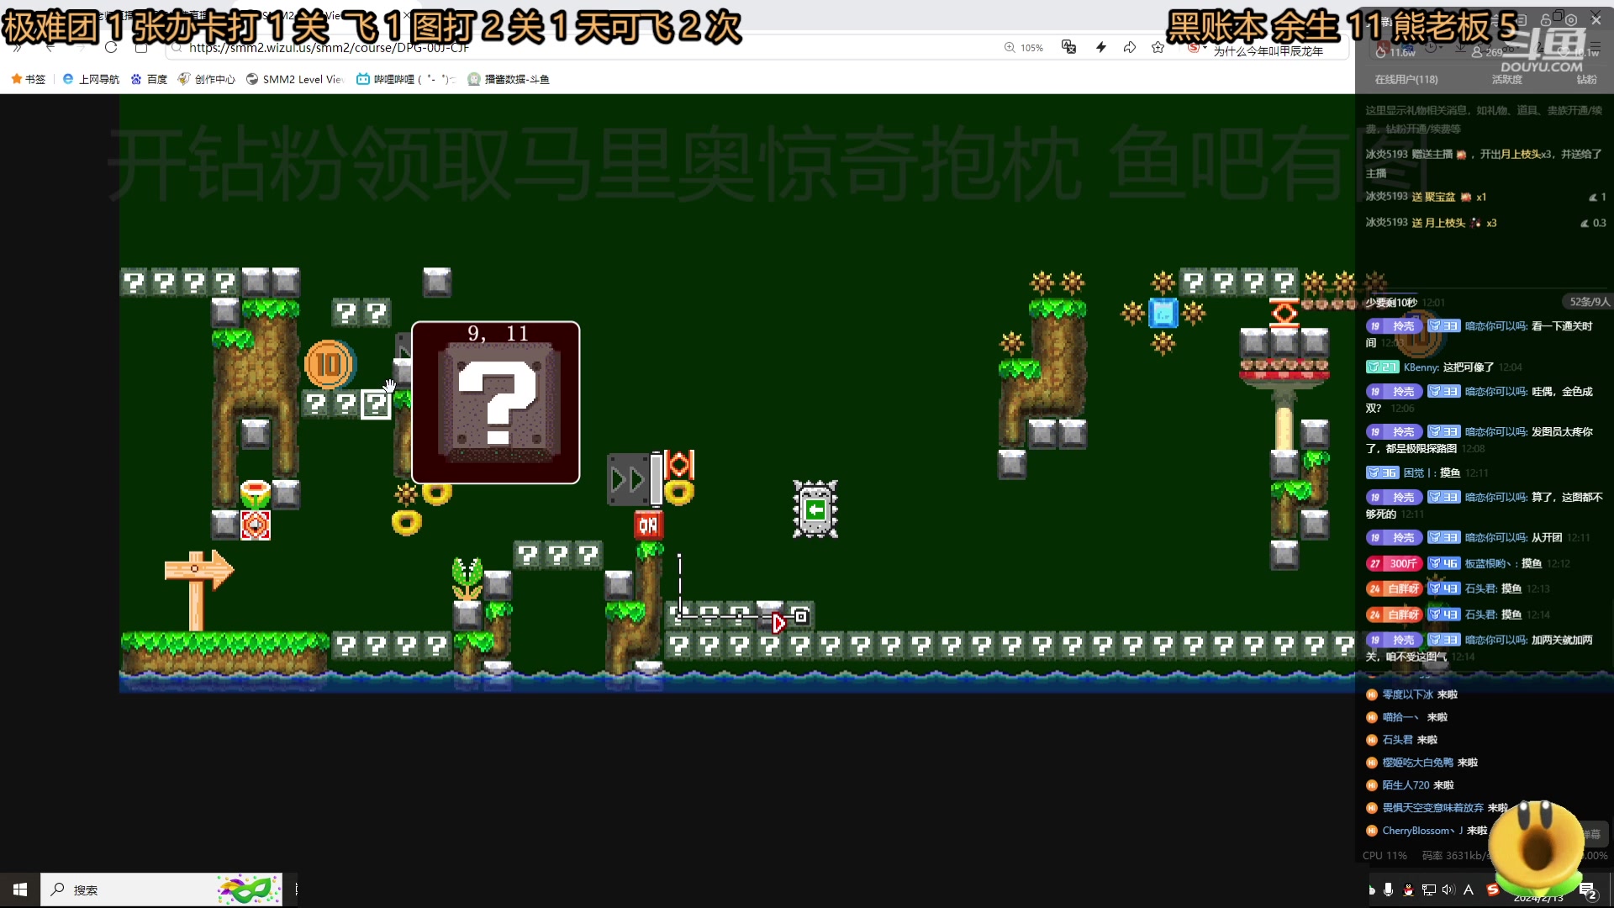
Task: Bookmark page with the star-plus icon
Action: click(x=1158, y=47)
